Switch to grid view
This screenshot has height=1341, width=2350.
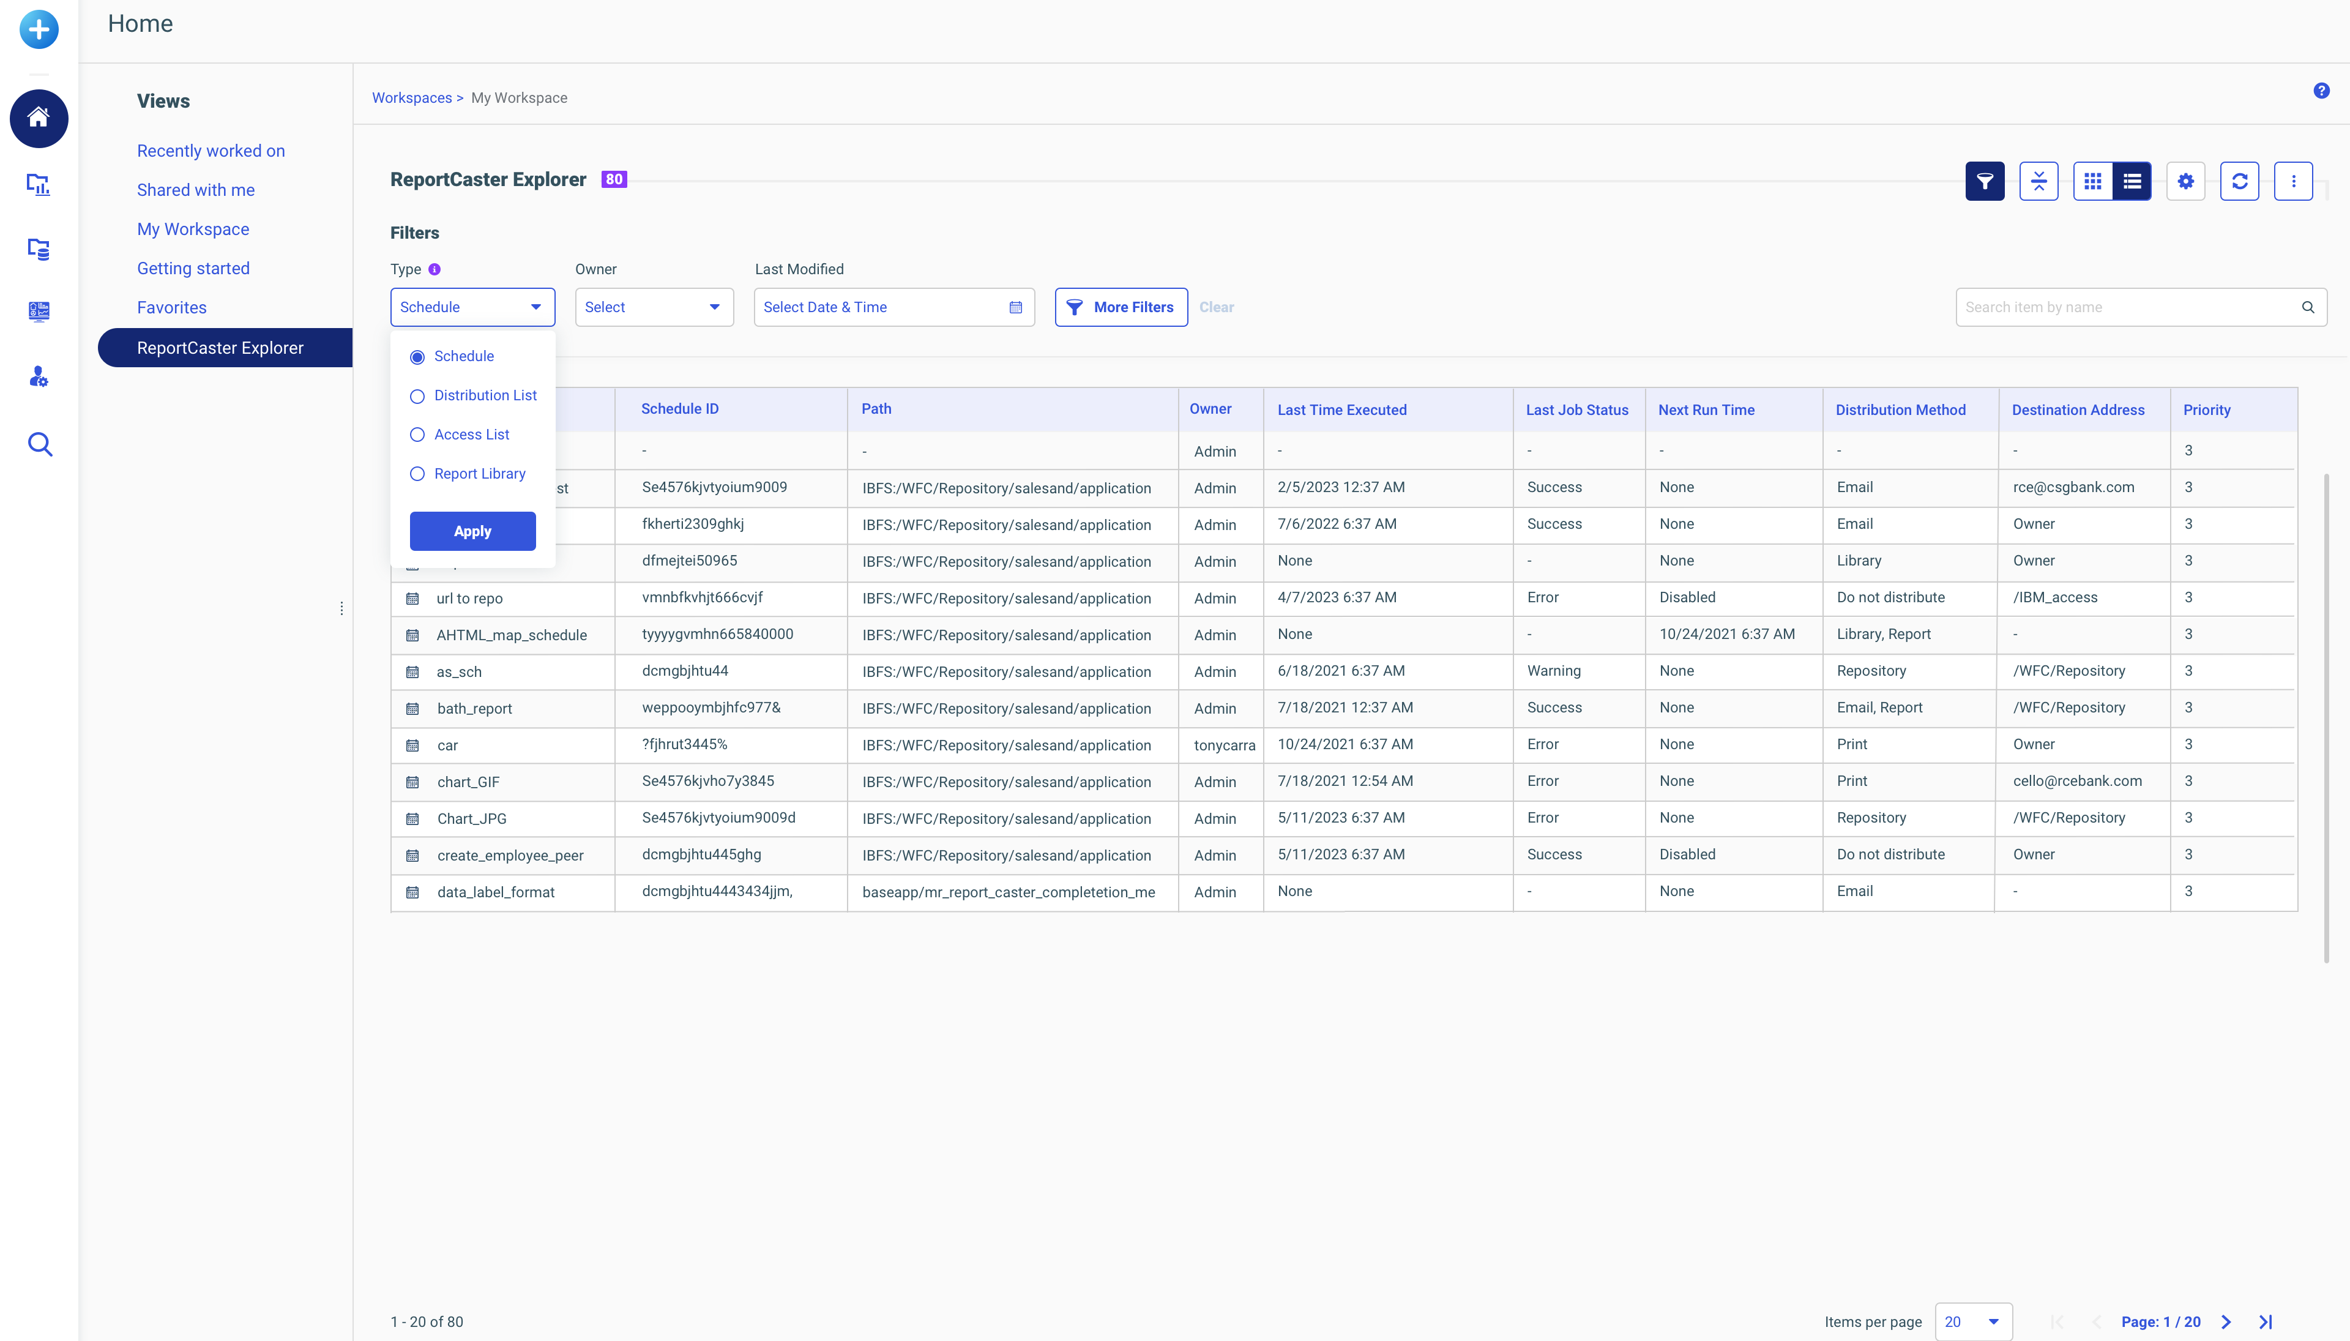click(2092, 181)
